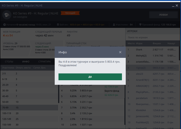Select player PushMan[2] row

(x=152, y=123)
